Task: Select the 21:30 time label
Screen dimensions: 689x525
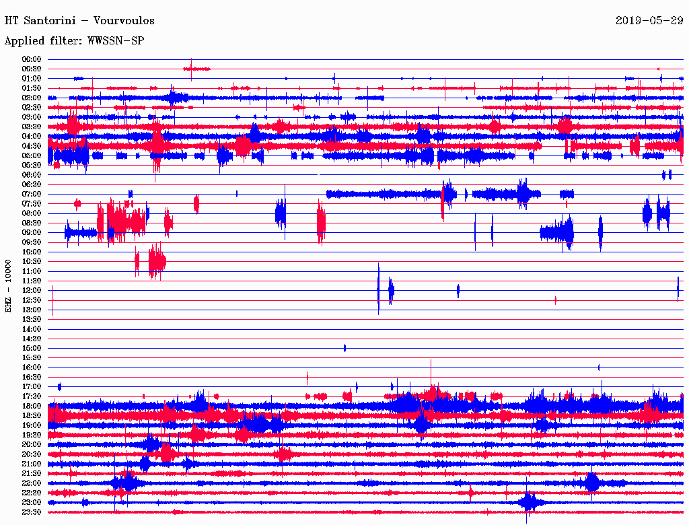Action: pyautogui.click(x=32, y=474)
